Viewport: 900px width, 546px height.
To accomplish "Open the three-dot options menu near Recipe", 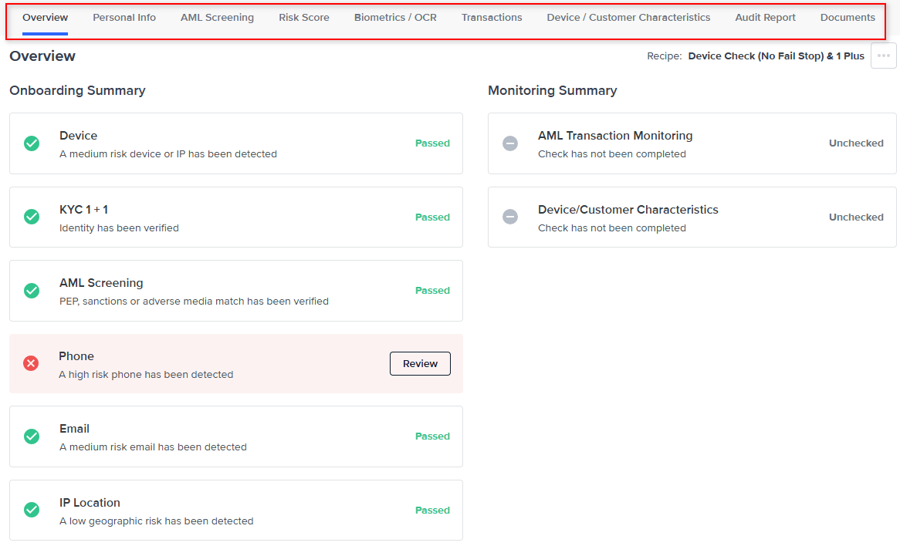I will pos(883,56).
